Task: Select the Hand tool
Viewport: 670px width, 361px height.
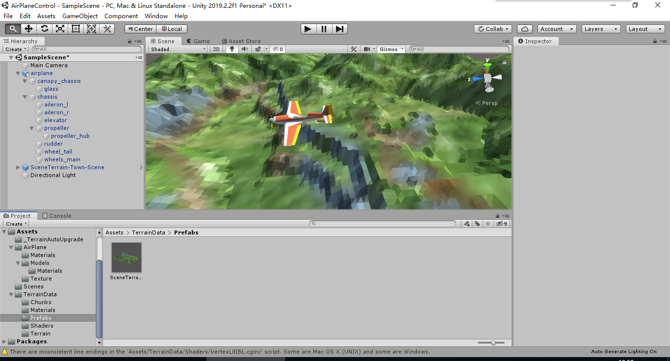Action: click(13, 29)
